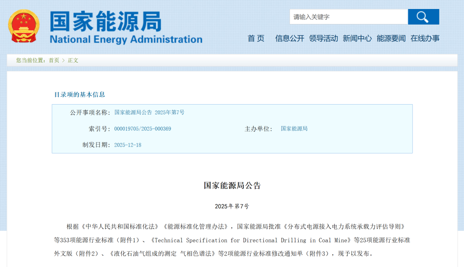Open the 新闻中心 menu item

[357, 38]
